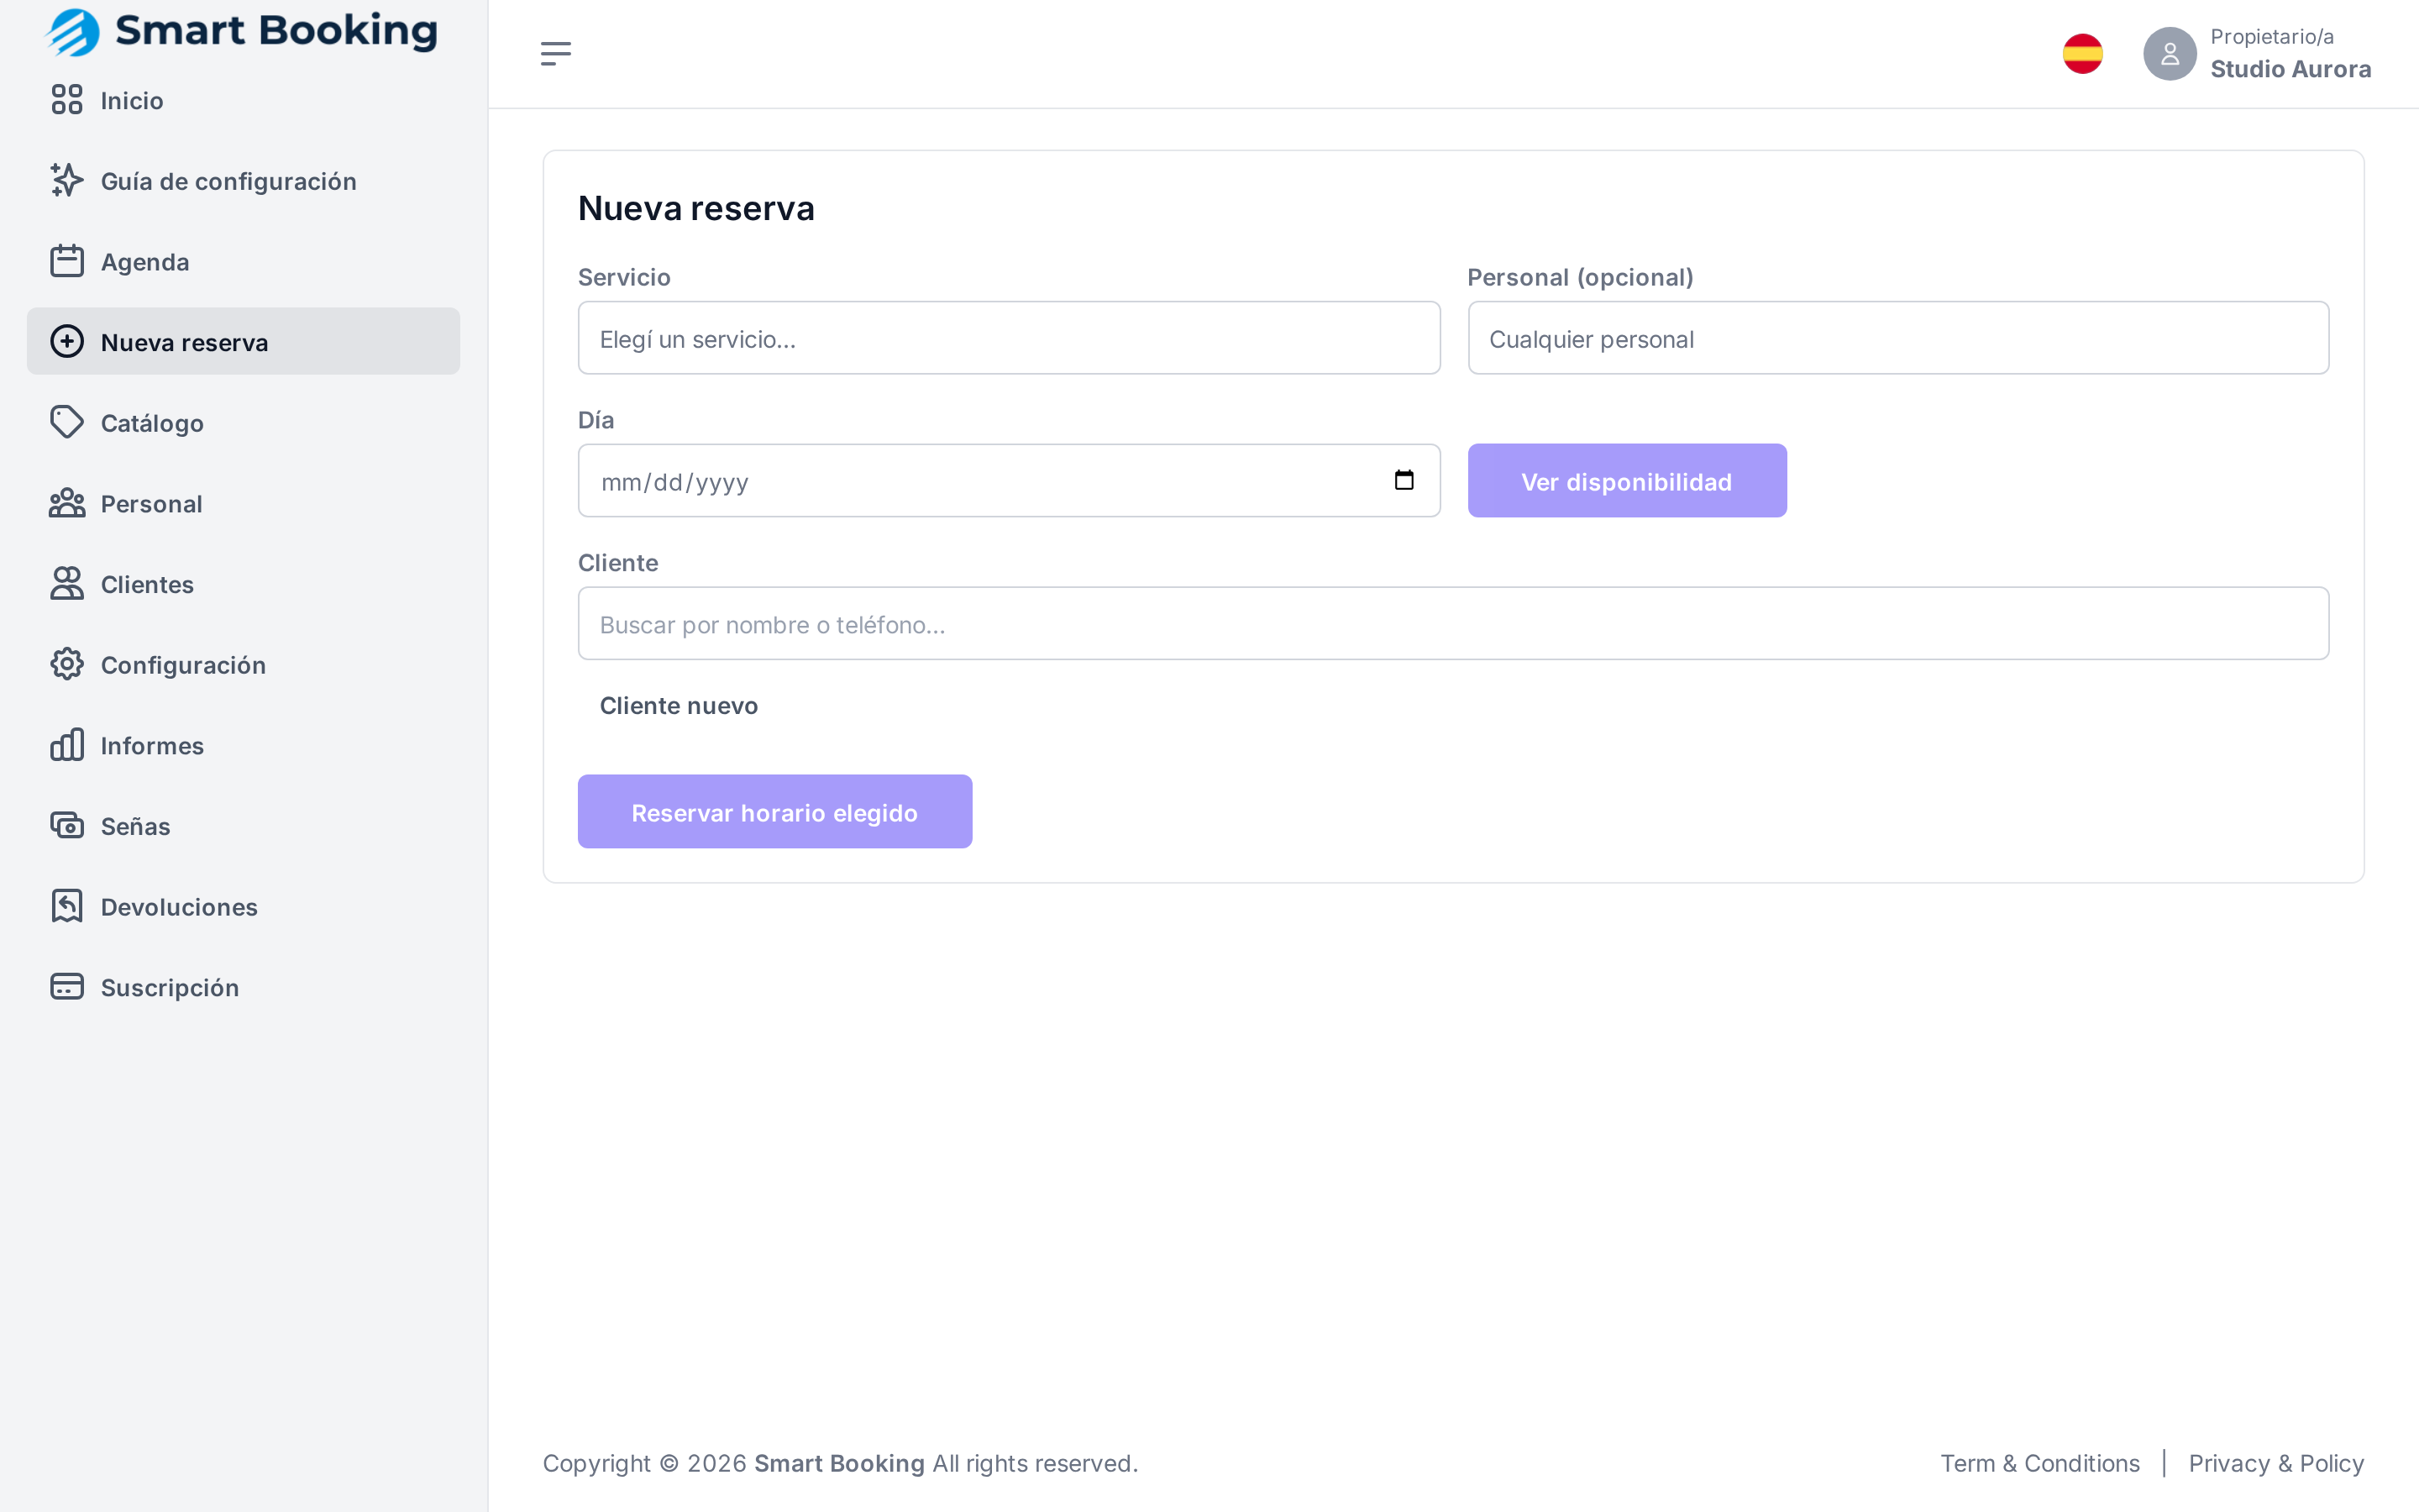Click the user avatar icon
Viewport: 2419px width, 1512px height.
[x=2169, y=54]
